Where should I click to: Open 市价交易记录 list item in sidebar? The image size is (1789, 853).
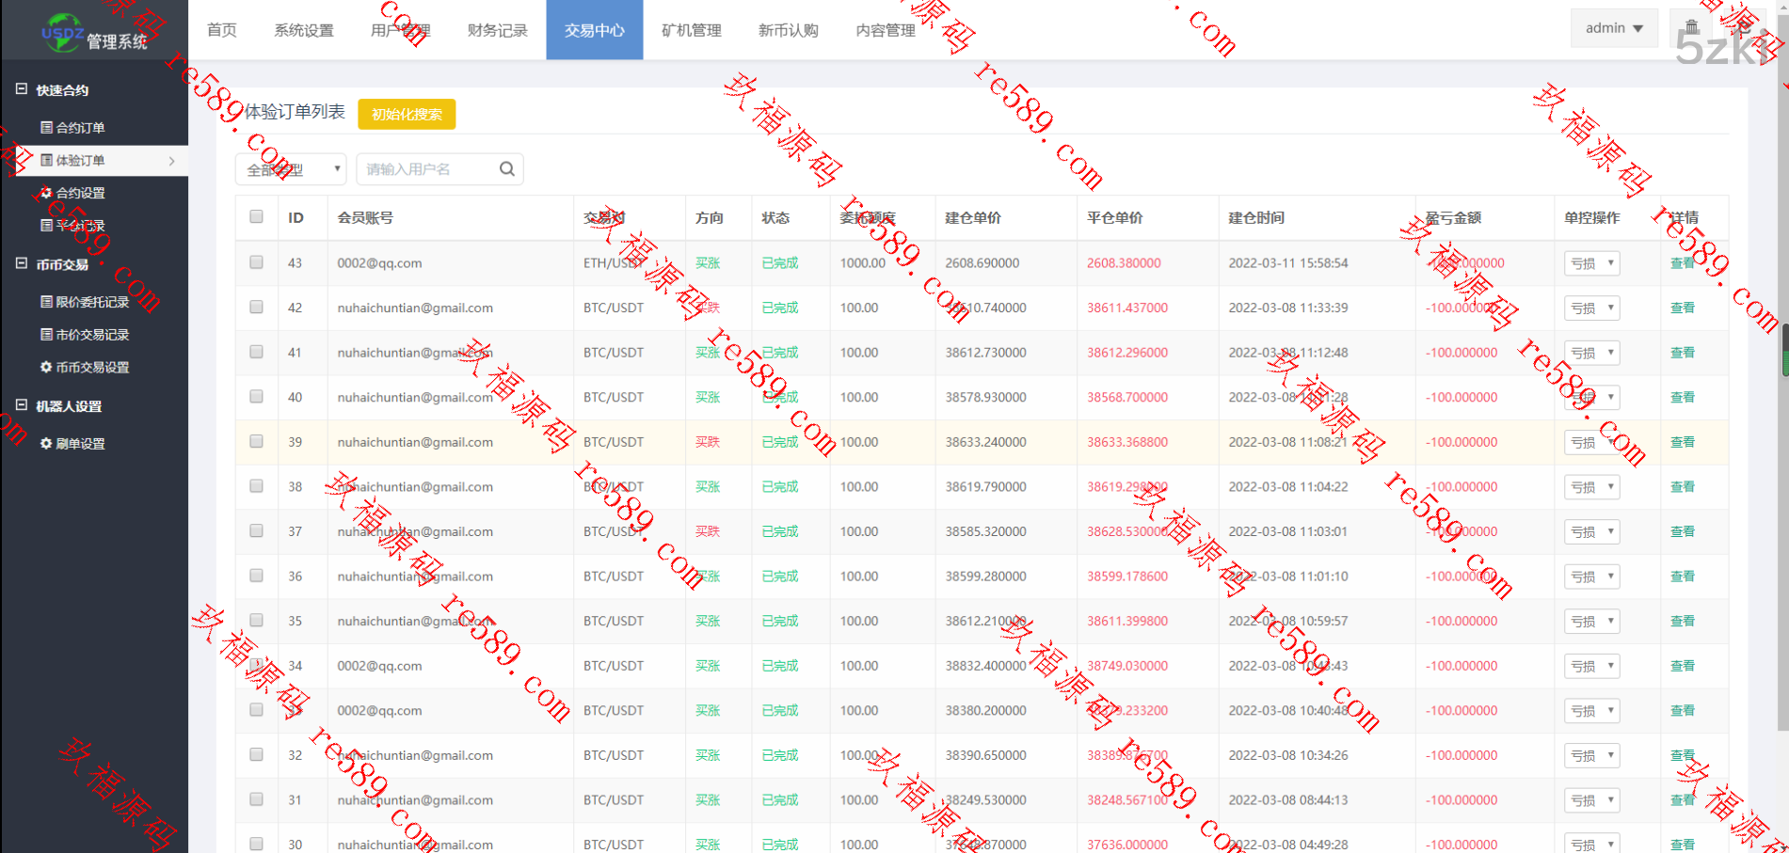coord(85,335)
